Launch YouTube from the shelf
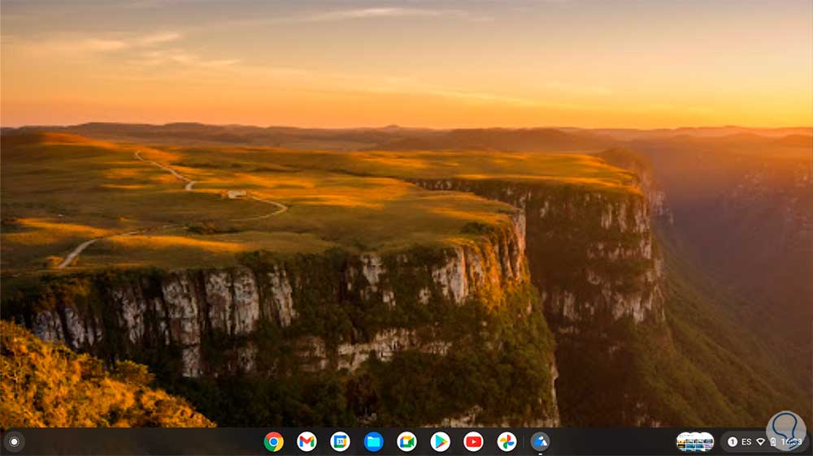Image resolution: width=813 pixels, height=456 pixels. click(473, 441)
